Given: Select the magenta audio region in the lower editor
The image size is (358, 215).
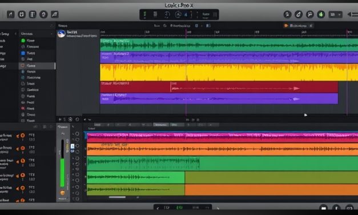Looking at the screenshot, I should pos(222,137).
